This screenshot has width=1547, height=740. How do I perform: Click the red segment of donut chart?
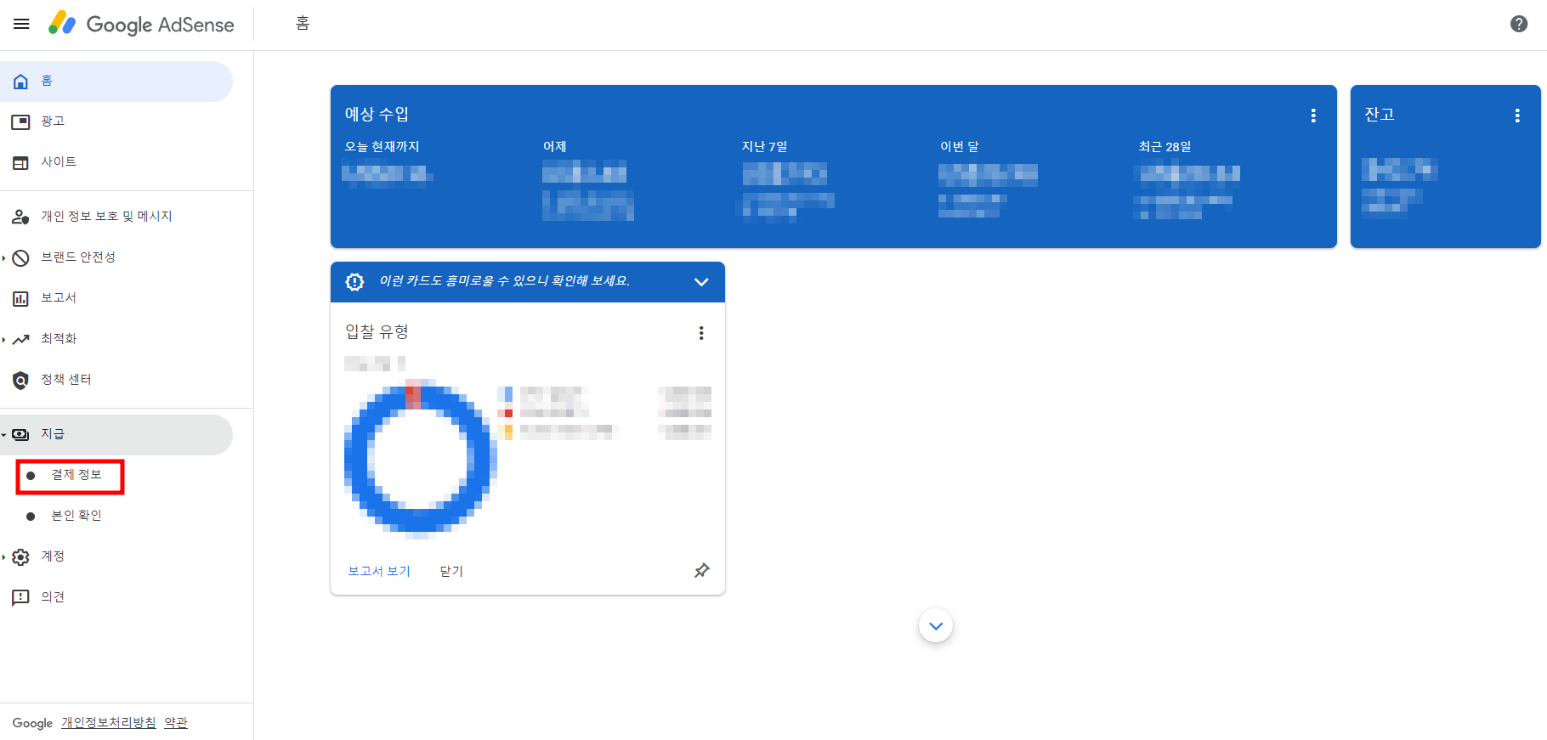click(x=414, y=396)
